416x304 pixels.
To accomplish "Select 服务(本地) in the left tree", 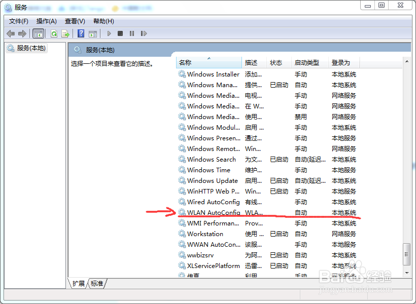I will [x=26, y=48].
